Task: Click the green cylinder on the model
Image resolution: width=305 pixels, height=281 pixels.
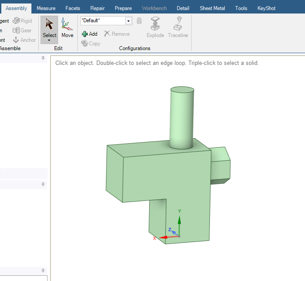Action: click(x=182, y=118)
